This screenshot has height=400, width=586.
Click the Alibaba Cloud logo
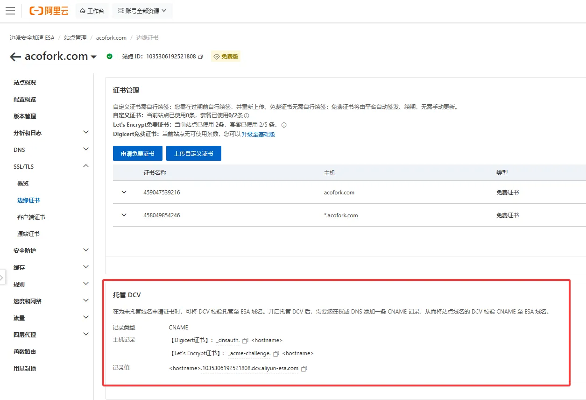tap(49, 11)
